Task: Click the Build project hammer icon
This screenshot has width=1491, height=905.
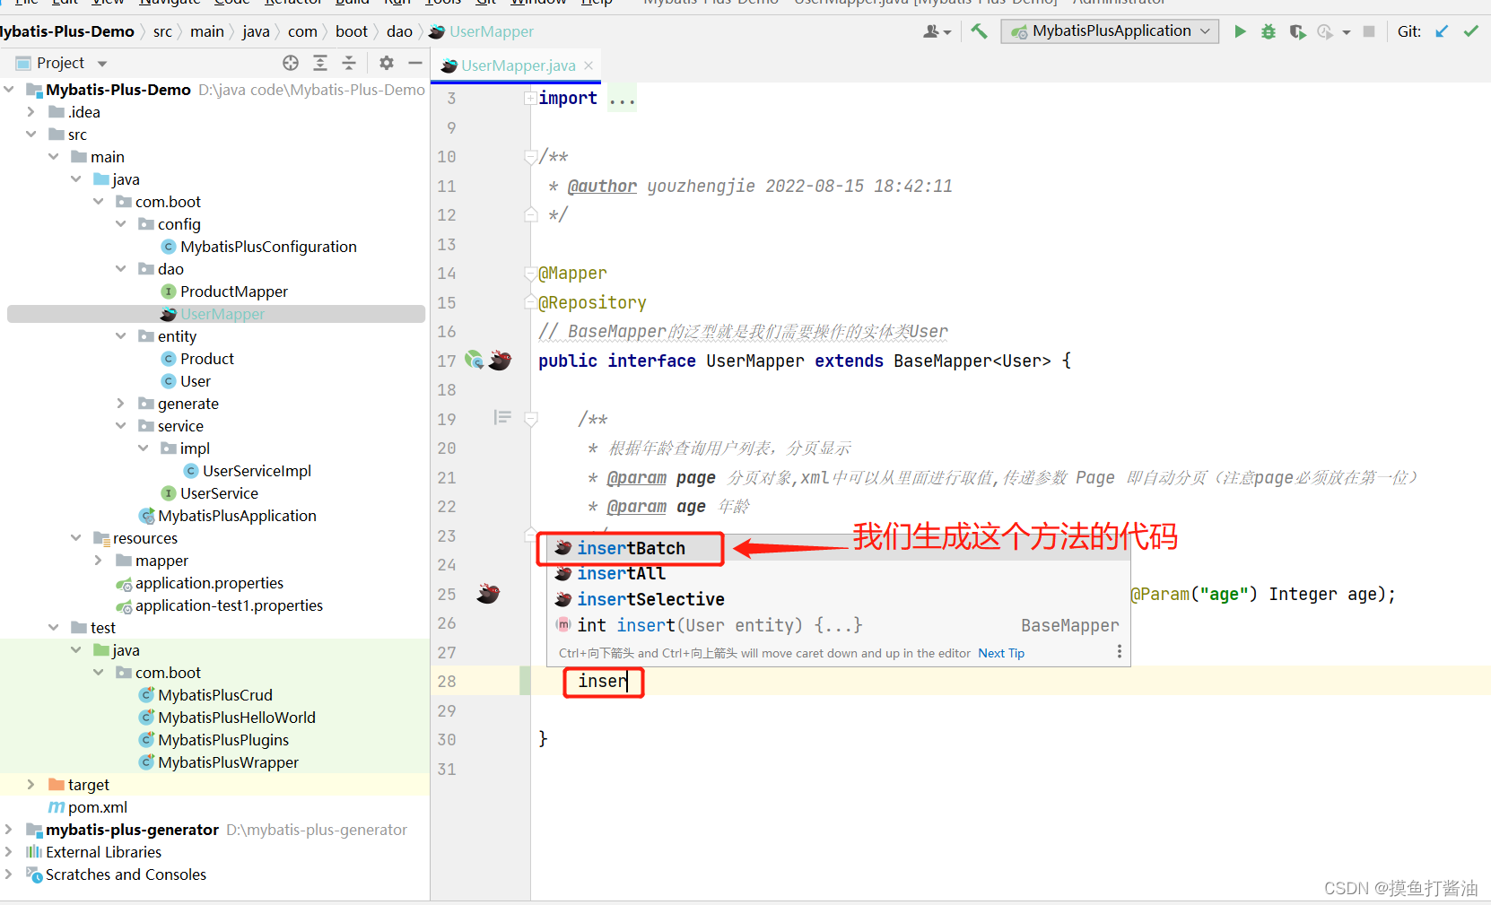Action: pos(979,31)
